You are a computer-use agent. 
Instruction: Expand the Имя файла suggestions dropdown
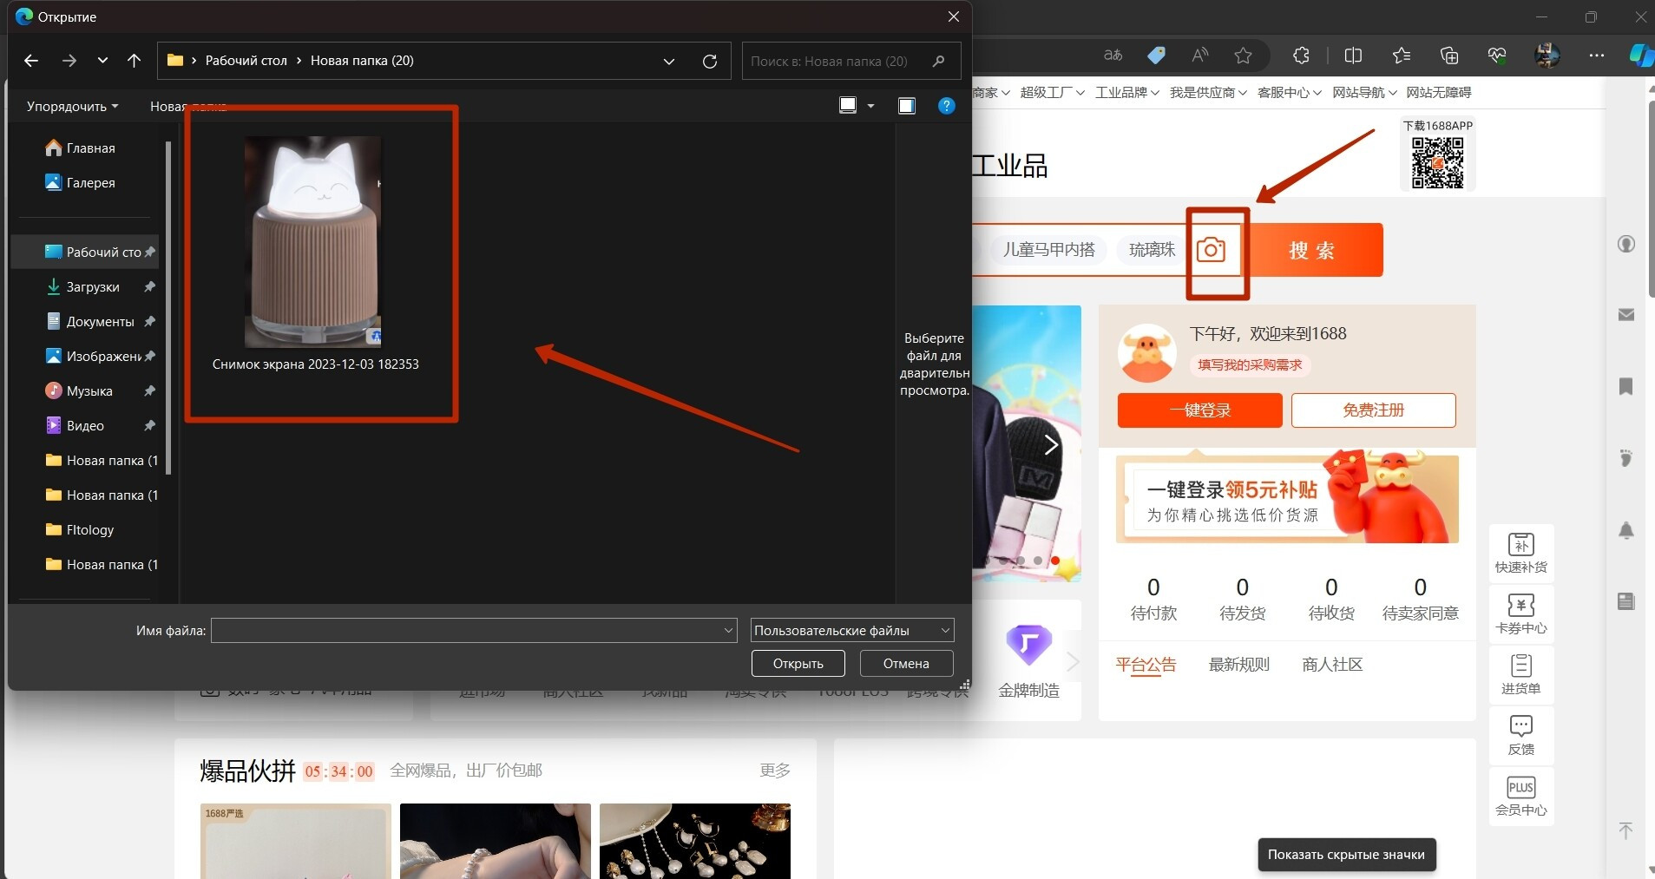click(728, 631)
